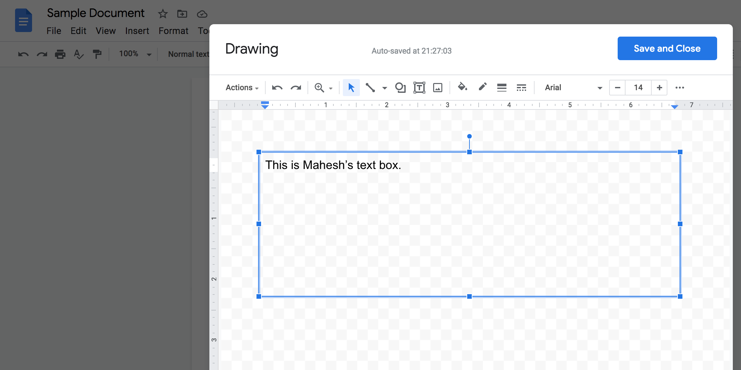Viewport: 741px width, 370px height.
Task: Open the Insert menu in Docs
Action: click(136, 30)
